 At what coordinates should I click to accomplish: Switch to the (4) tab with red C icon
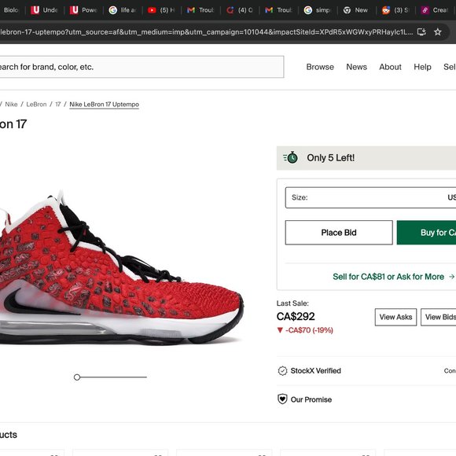pos(240,10)
